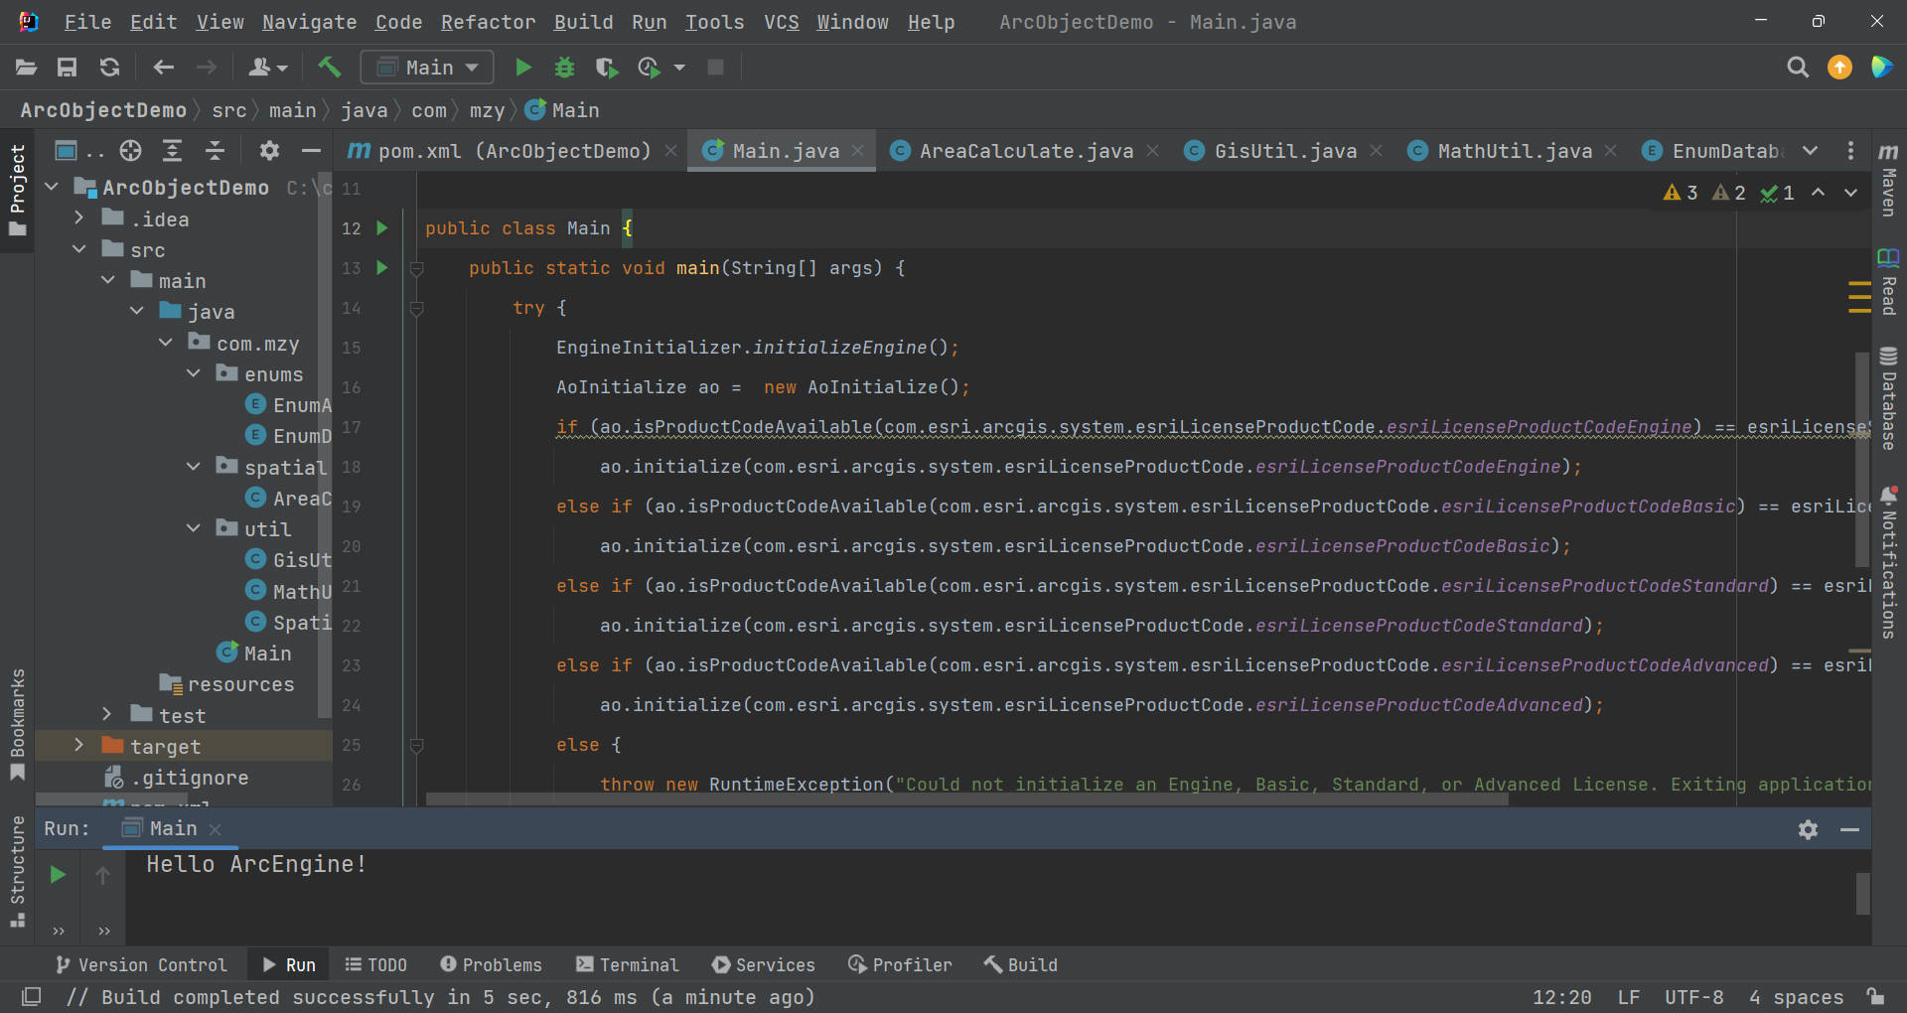Open profiler run options dropdown arrow

[679, 68]
